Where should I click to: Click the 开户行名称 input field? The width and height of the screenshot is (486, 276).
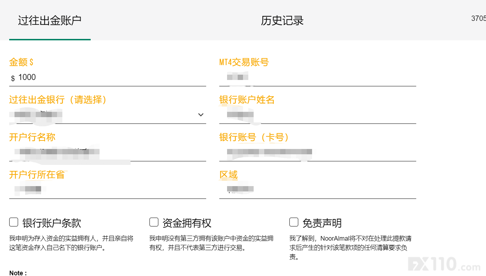coord(108,153)
